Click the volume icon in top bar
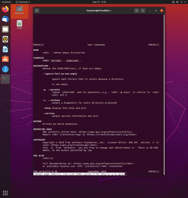 pos(178,2)
